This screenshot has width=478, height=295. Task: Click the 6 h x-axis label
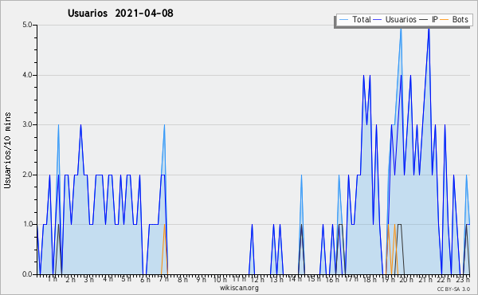145,279
